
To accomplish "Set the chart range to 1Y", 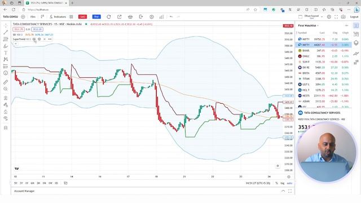I will [27, 183].
